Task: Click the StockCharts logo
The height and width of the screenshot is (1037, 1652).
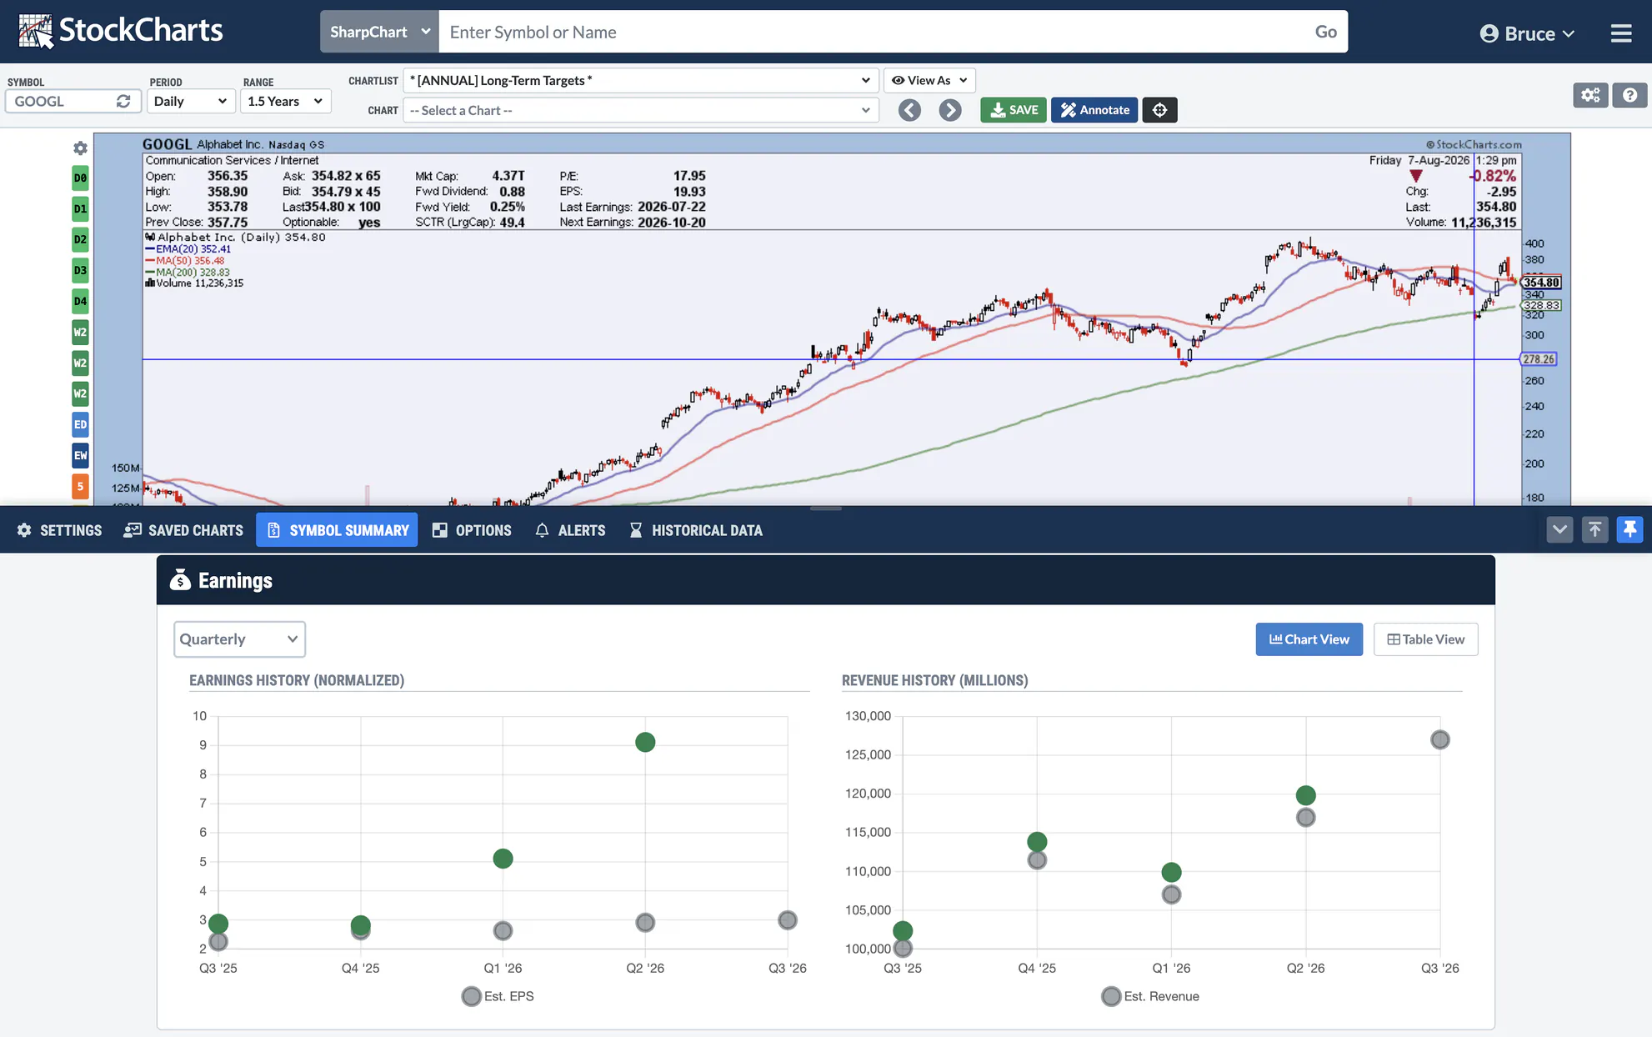Action: coord(121,32)
